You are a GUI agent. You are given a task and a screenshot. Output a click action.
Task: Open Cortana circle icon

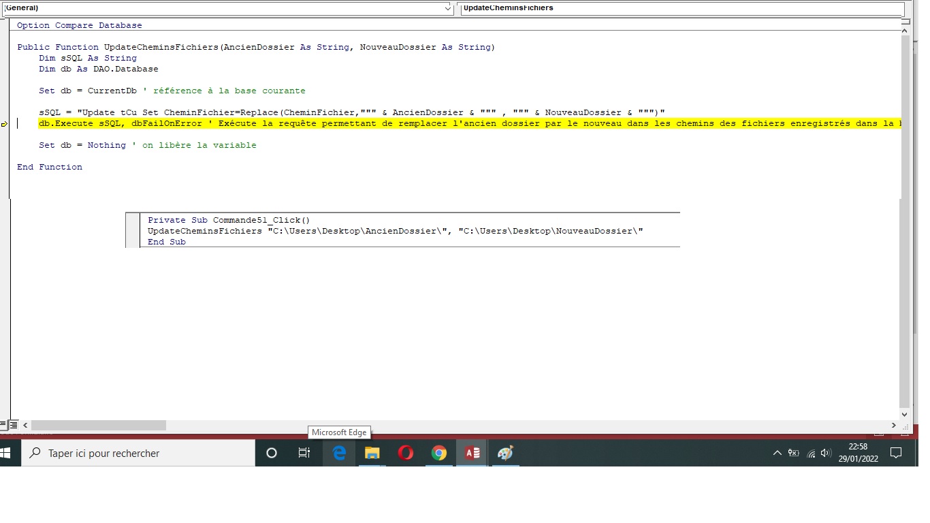tap(272, 453)
